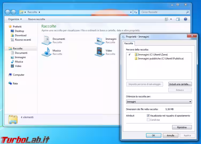The image size is (201, 144).
Task: Click the Applica button
Action: [x=187, y=135]
